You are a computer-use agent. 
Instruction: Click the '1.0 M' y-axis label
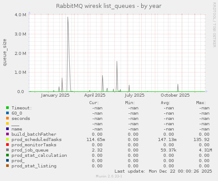[20, 72]
